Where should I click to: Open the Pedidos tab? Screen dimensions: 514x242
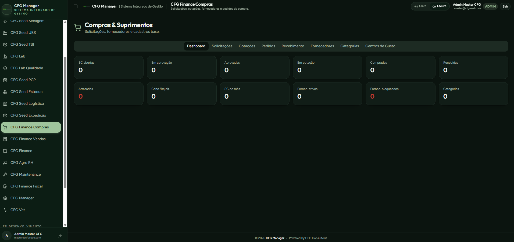(268, 46)
